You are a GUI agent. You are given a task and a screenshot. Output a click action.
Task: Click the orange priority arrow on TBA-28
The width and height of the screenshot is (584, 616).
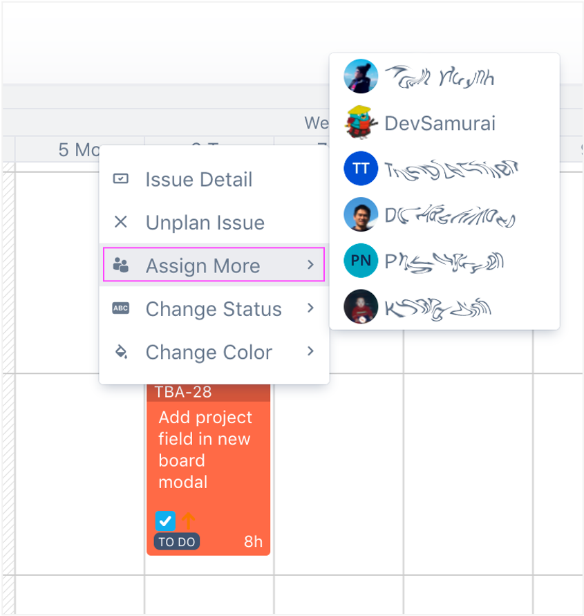(x=189, y=521)
